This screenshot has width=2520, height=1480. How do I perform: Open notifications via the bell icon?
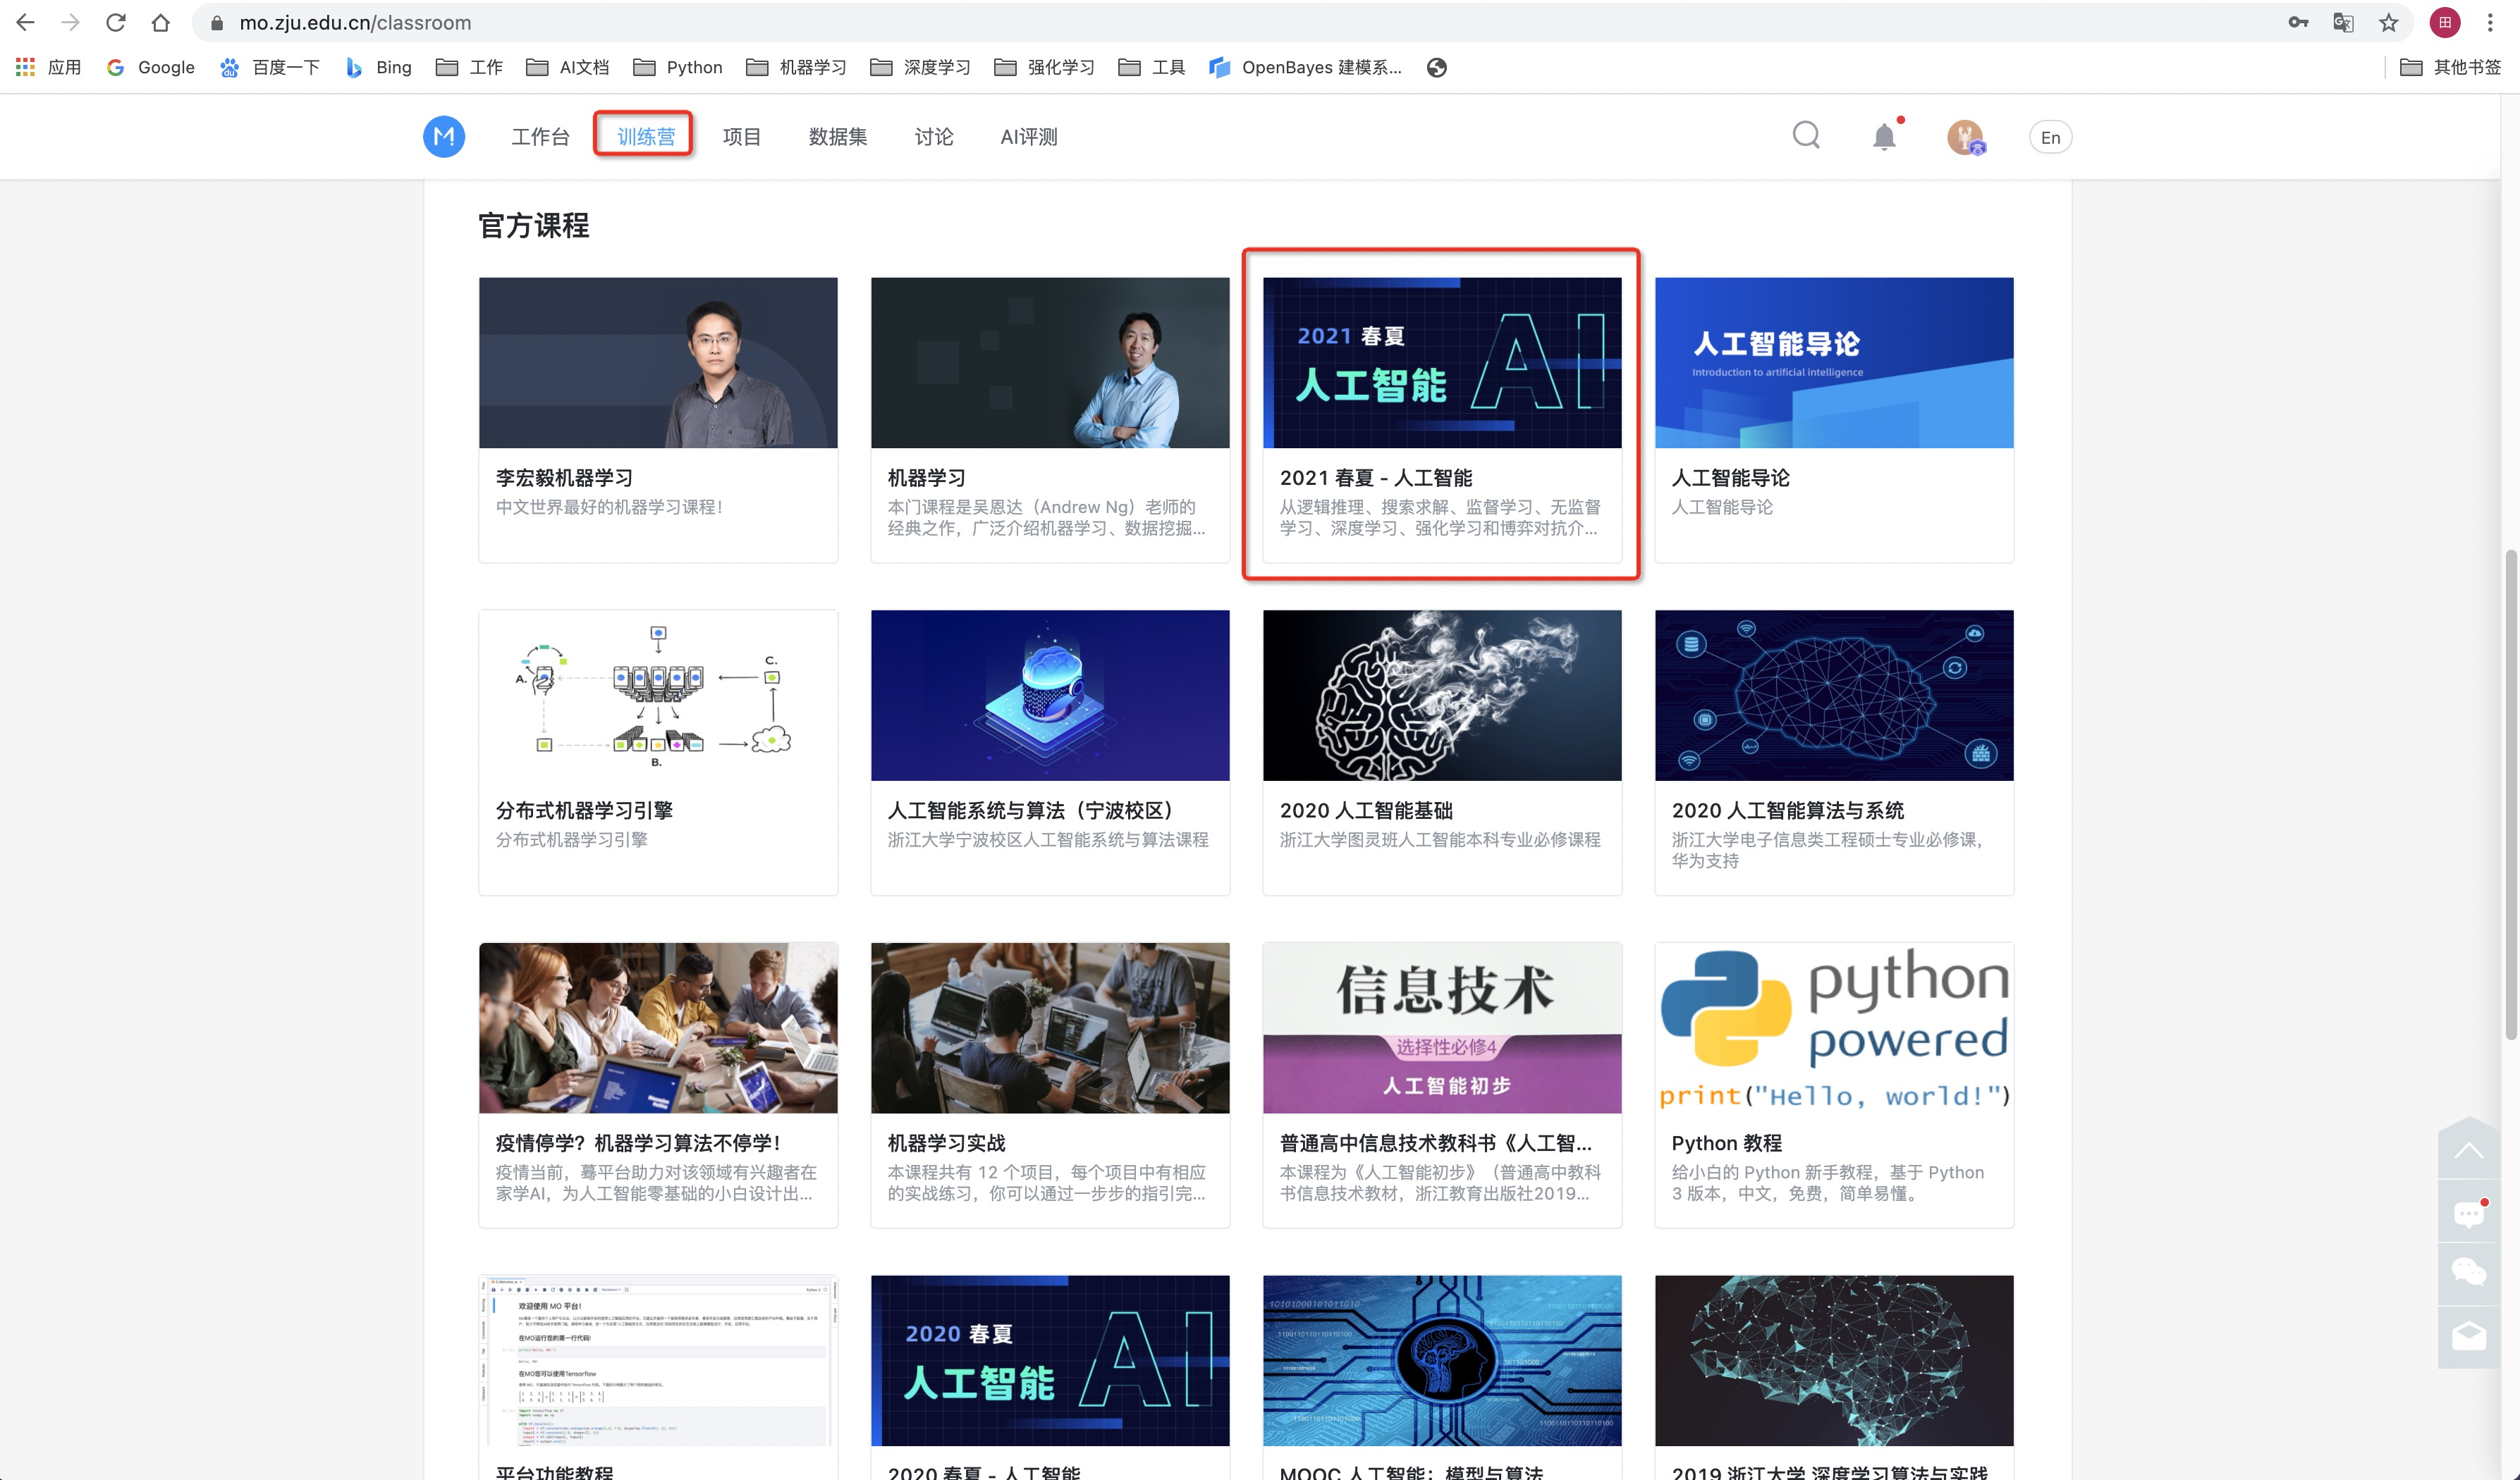[x=1884, y=137]
